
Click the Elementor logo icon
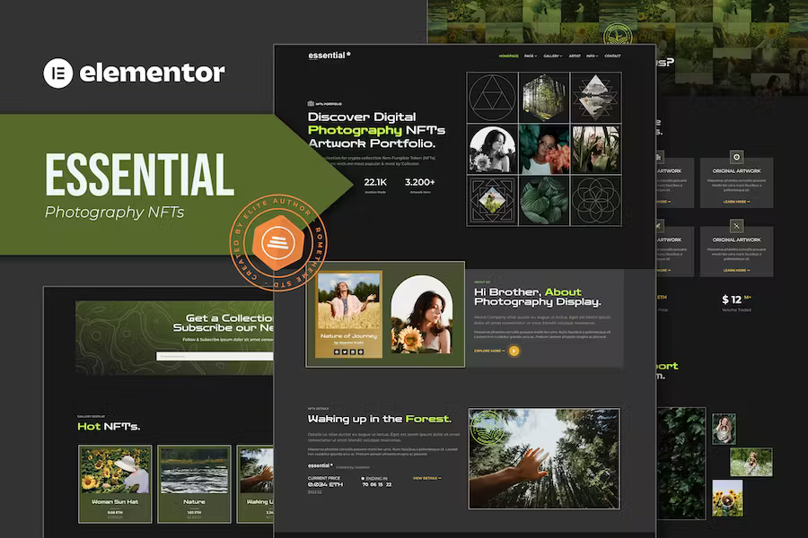(58, 73)
